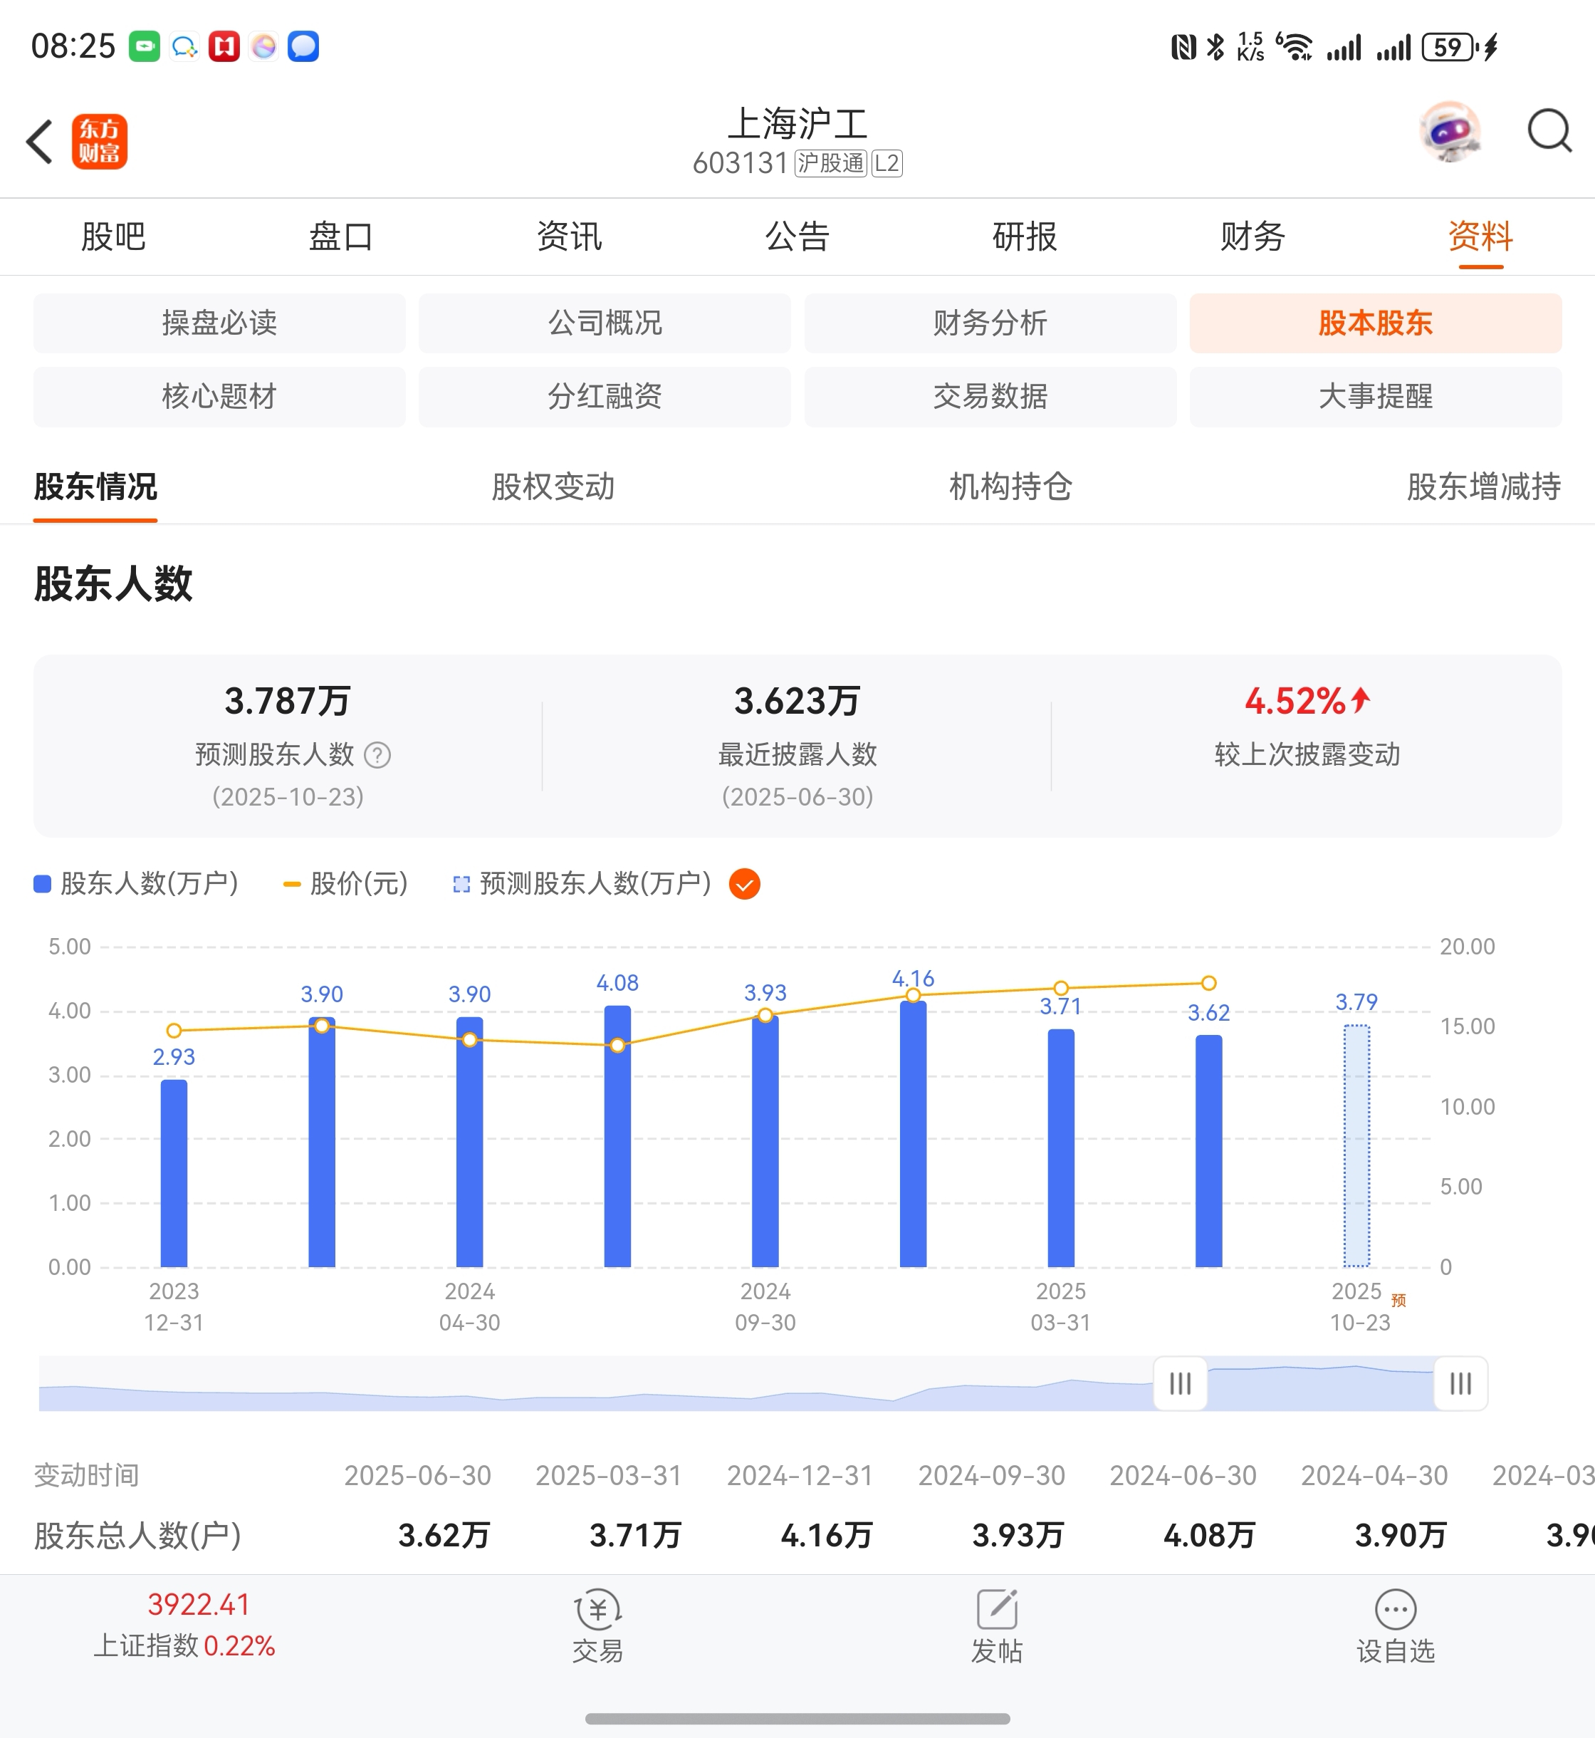This screenshot has width=1595, height=1738.
Task: Switch to the 财务 tab
Action: pos(1253,236)
